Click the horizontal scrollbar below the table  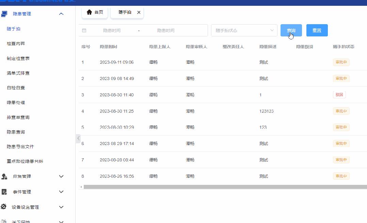click(x=221, y=187)
